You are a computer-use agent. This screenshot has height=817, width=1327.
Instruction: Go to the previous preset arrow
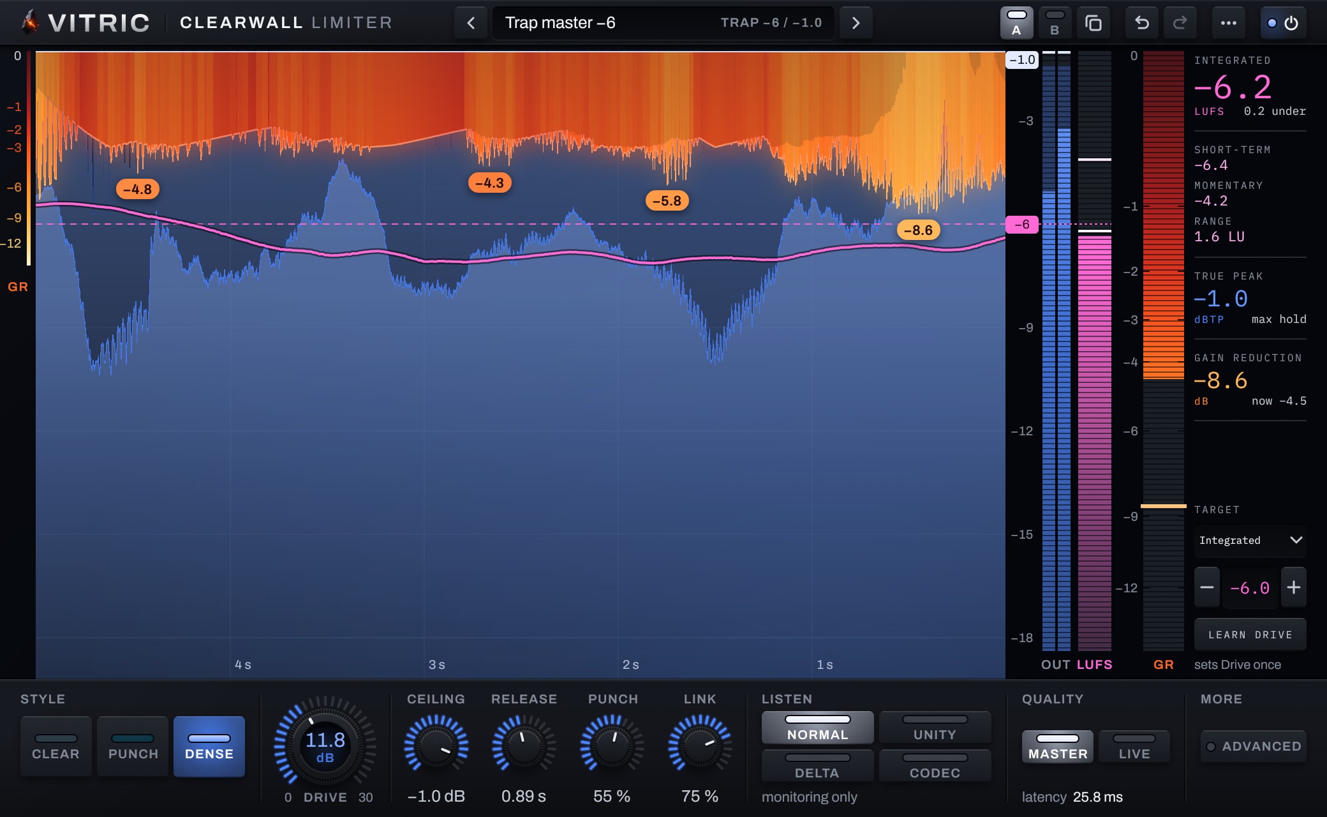pos(471,23)
